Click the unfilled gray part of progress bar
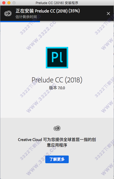The image size is (114, 179). tap(77, 21)
